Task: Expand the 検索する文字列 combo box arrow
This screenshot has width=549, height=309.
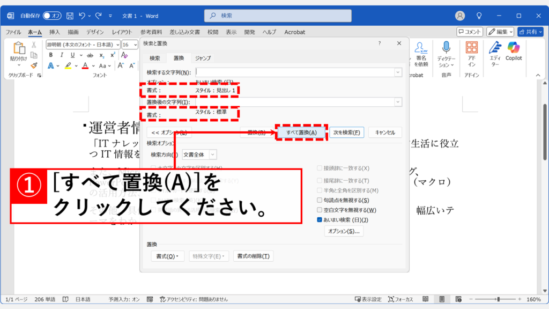Action: point(398,72)
